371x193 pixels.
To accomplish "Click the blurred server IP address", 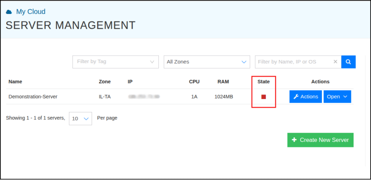I will click(x=144, y=97).
